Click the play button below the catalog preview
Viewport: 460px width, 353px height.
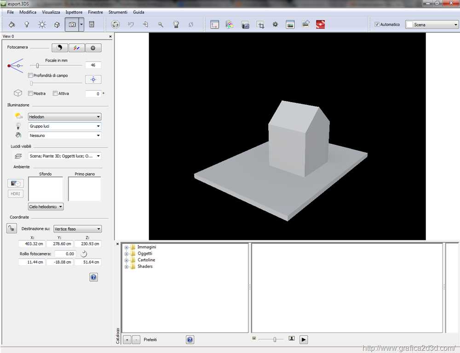(x=304, y=340)
